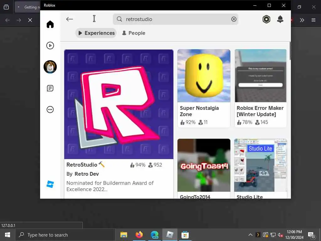The image size is (321, 241).
Task: Click the muted volume tray icon
Action: (280, 235)
